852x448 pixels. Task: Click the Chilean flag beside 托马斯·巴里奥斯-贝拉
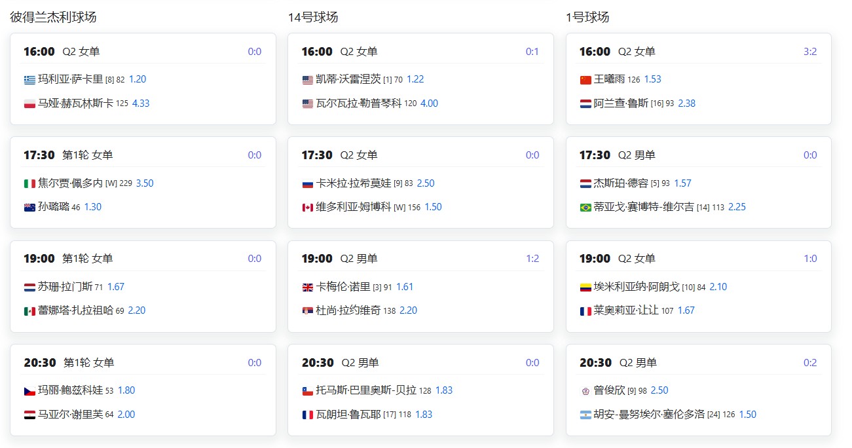[x=308, y=391]
